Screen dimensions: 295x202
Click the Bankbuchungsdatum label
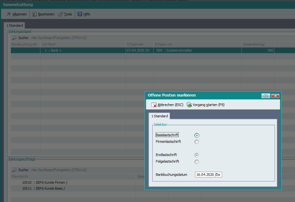[x=172, y=175]
